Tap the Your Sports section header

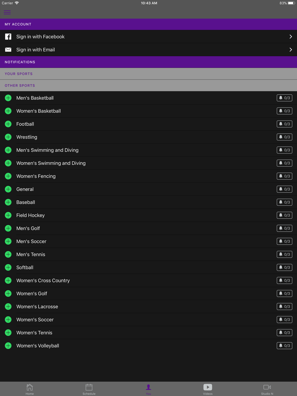click(x=148, y=74)
